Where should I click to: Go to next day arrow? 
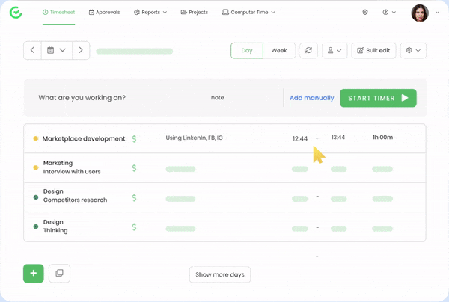(x=81, y=50)
